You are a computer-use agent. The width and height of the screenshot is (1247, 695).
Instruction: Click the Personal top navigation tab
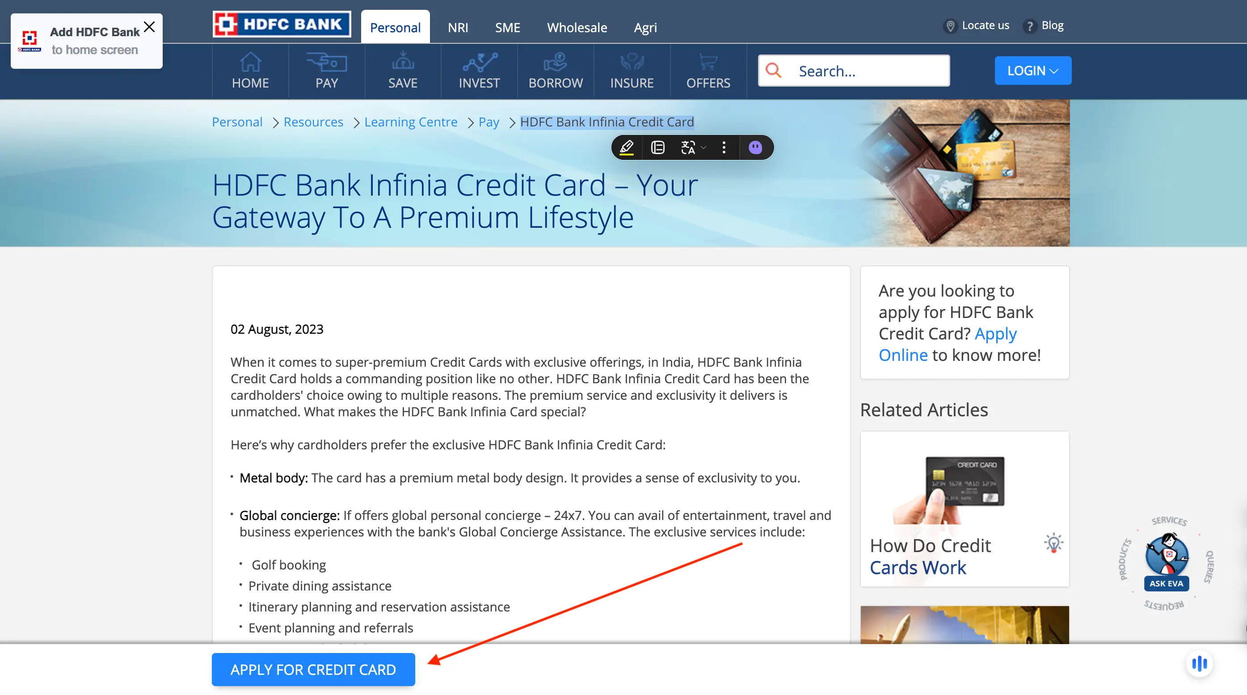coord(394,26)
